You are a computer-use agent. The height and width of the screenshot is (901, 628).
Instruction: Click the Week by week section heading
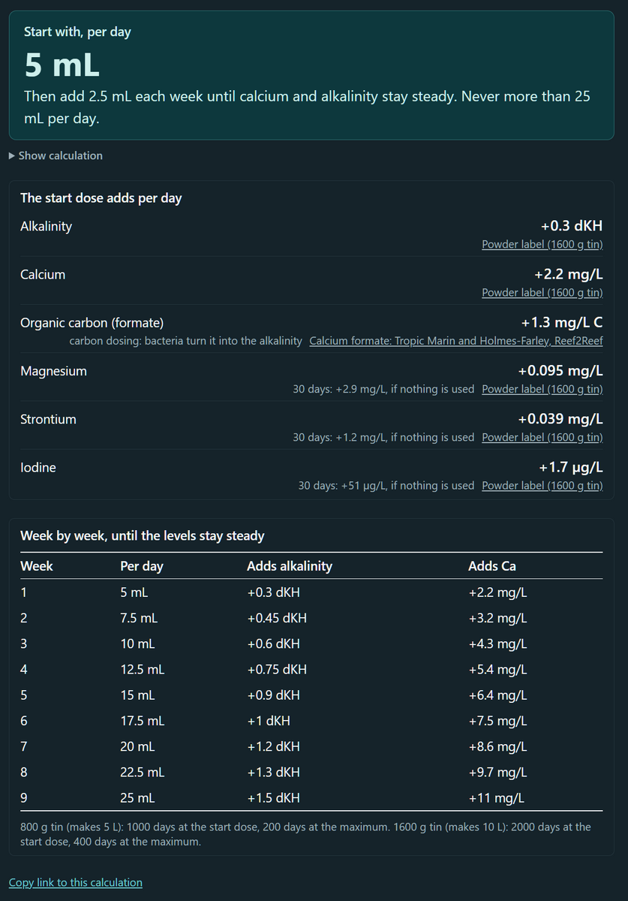click(x=142, y=535)
